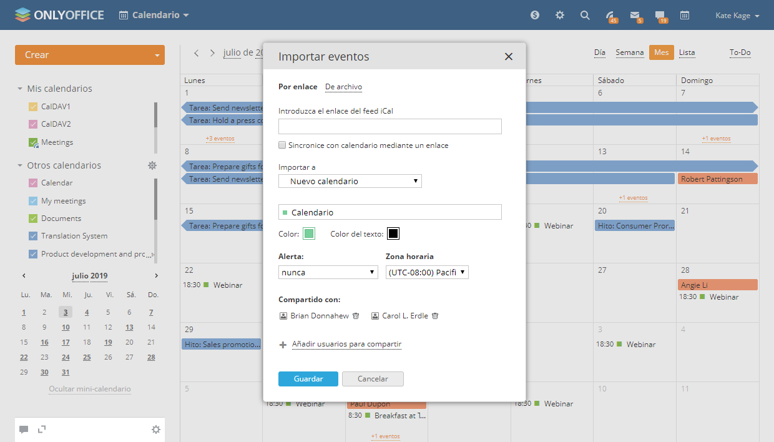Open the Importar a Nuevo calendario dropdown

click(x=350, y=181)
